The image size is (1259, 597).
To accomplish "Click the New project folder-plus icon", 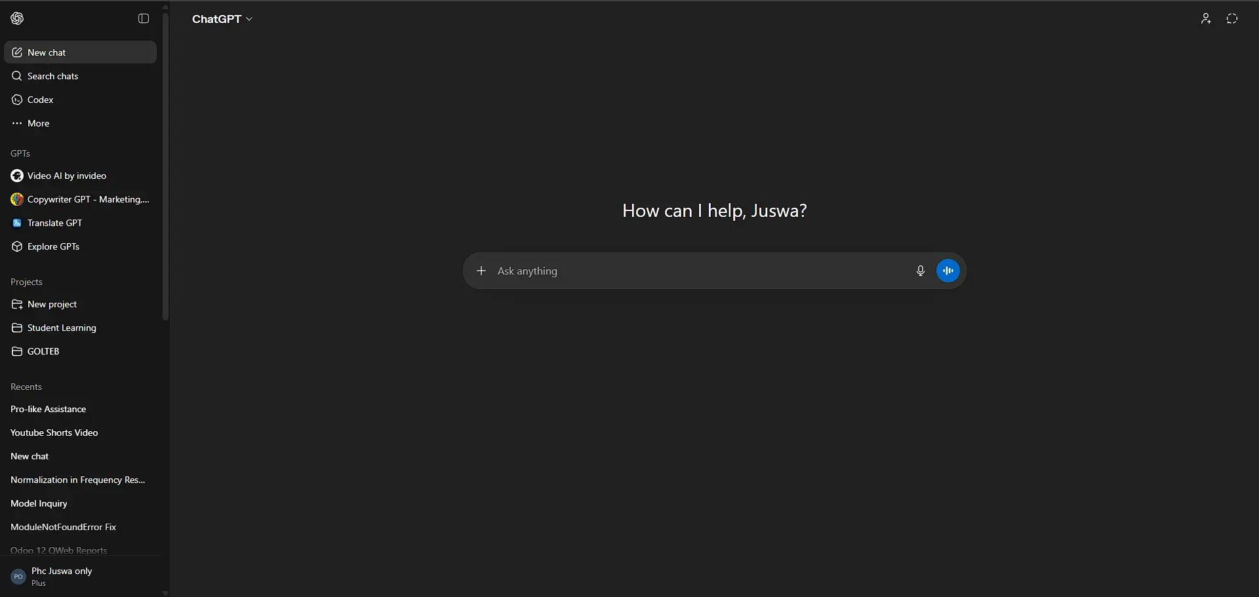I will pos(17,304).
